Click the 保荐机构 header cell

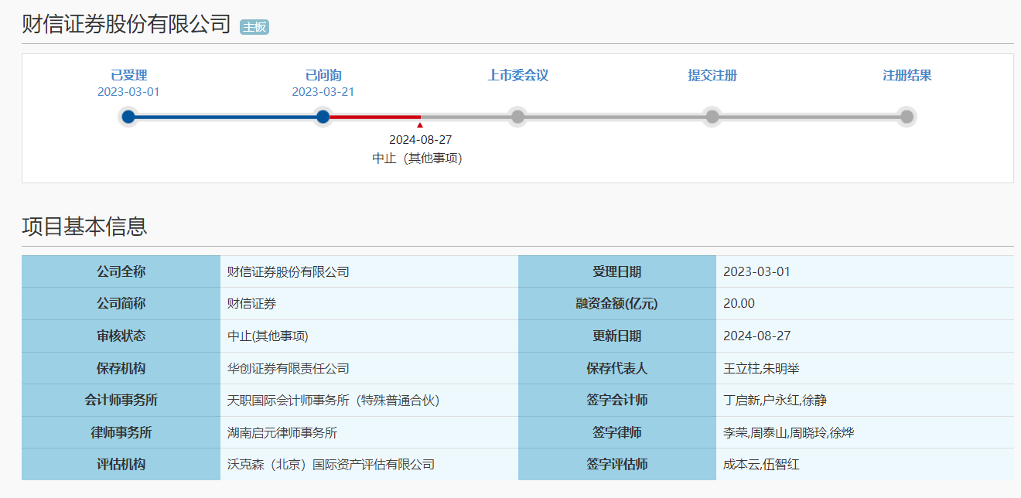point(121,368)
